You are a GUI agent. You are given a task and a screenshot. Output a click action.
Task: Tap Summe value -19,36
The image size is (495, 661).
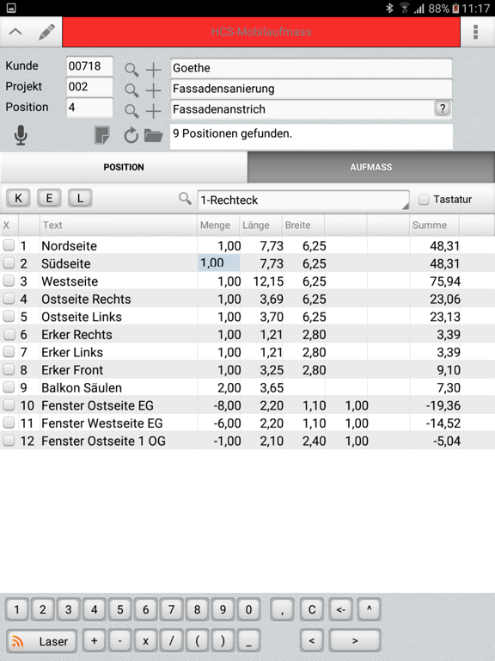(443, 405)
